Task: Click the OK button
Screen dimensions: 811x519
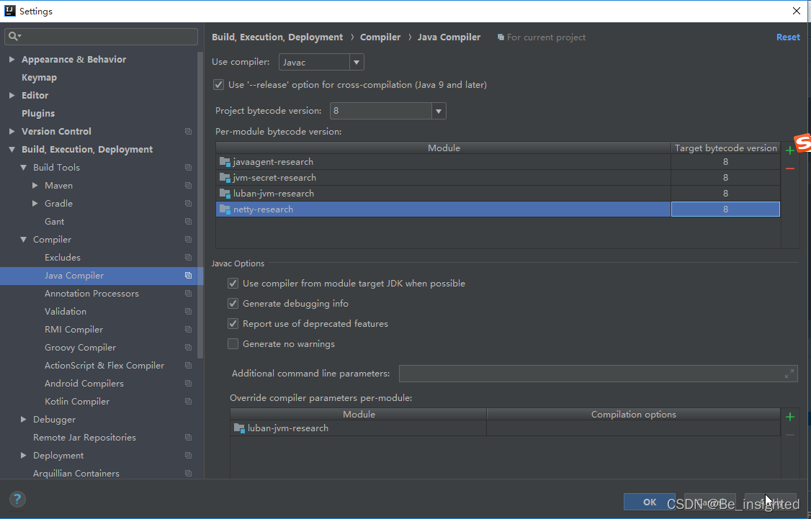Action: coord(649,502)
